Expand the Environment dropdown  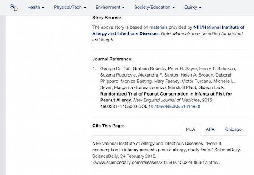click(x=110, y=8)
